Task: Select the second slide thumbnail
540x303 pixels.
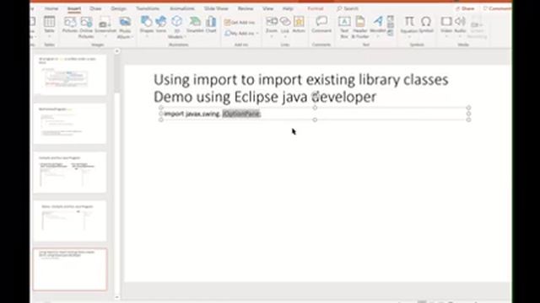Action: [70, 124]
